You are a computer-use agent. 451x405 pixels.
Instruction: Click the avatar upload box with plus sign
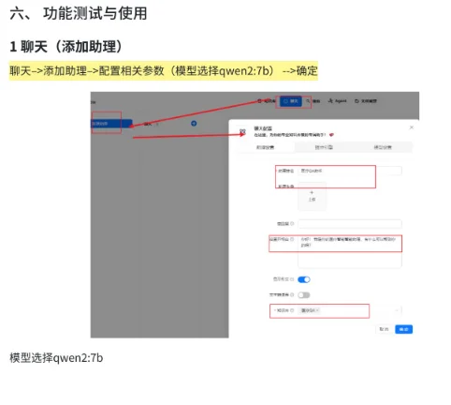[x=312, y=196]
